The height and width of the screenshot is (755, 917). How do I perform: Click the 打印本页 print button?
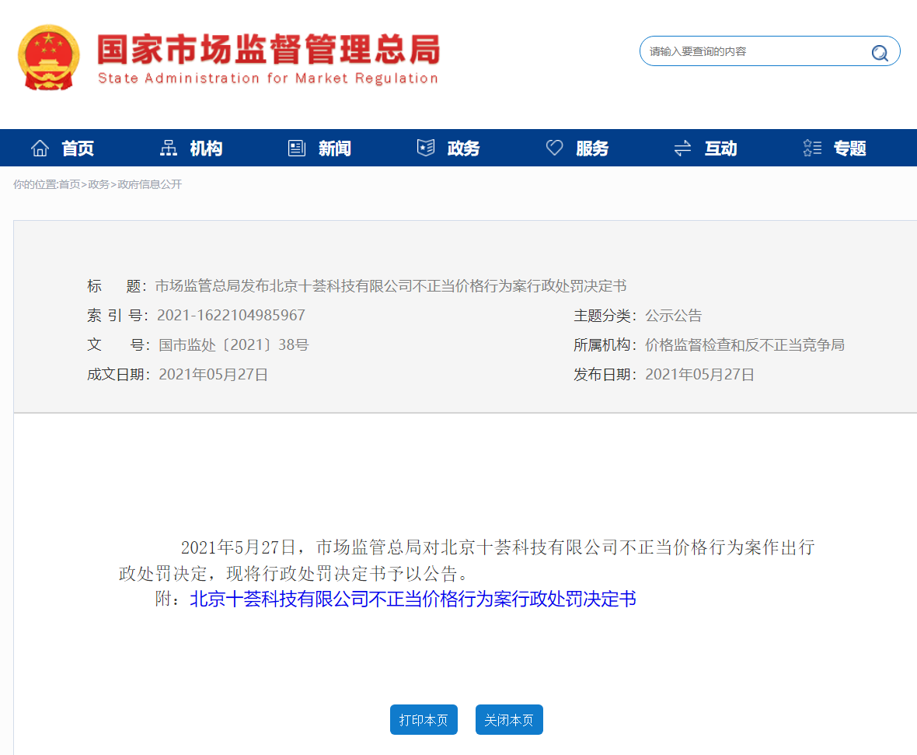424,719
